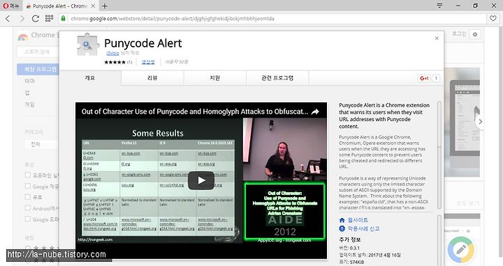
Task: Go forward to the next page
Action: tap(22, 19)
